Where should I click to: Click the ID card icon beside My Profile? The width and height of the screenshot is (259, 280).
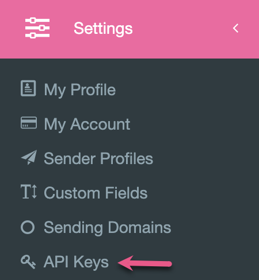(x=28, y=88)
